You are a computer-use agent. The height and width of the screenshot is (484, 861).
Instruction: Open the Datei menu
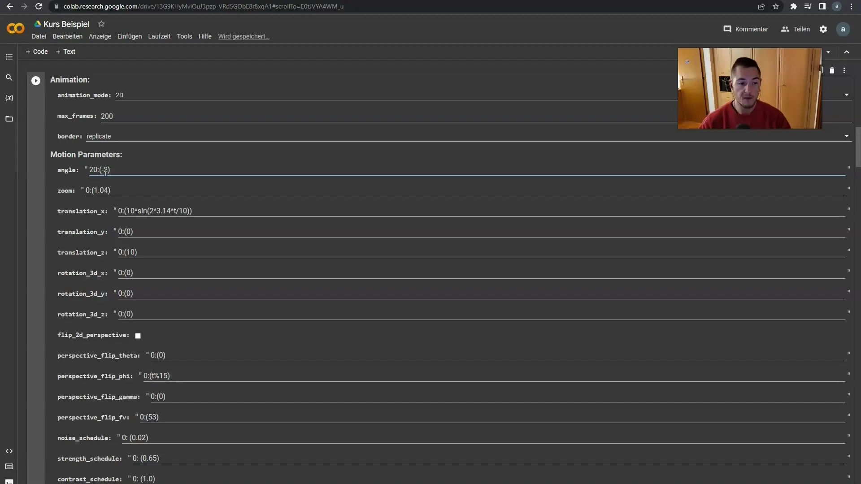point(39,36)
